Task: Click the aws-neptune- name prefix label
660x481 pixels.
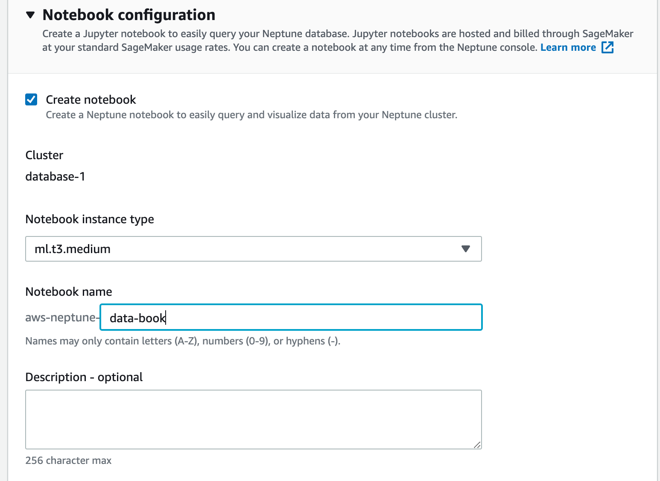Action: click(x=62, y=317)
